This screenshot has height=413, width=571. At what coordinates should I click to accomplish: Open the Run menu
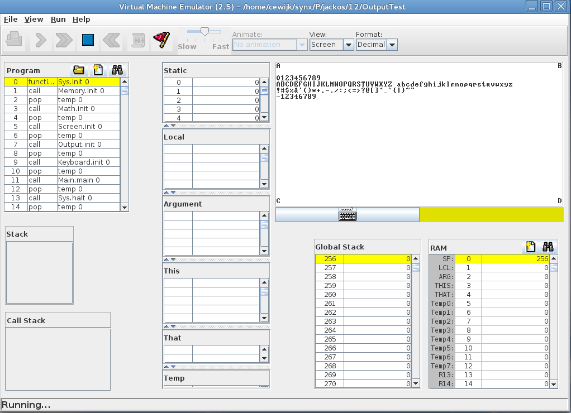(x=58, y=19)
